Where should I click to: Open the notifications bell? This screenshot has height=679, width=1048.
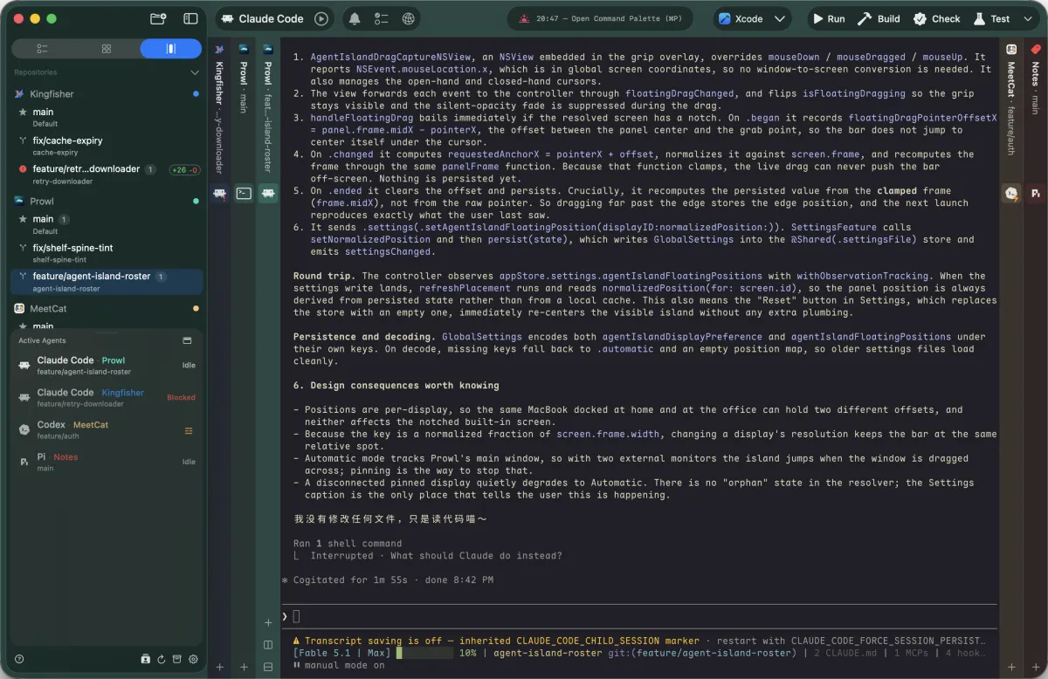[x=354, y=18]
